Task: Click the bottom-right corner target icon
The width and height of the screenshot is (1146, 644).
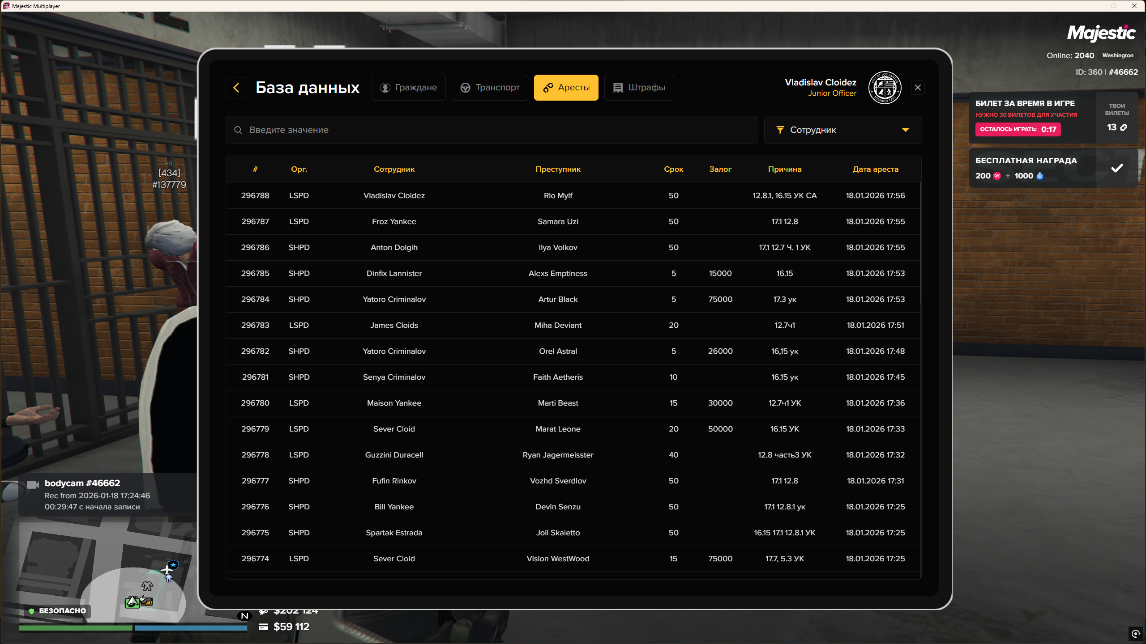Action: pos(1136,633)
